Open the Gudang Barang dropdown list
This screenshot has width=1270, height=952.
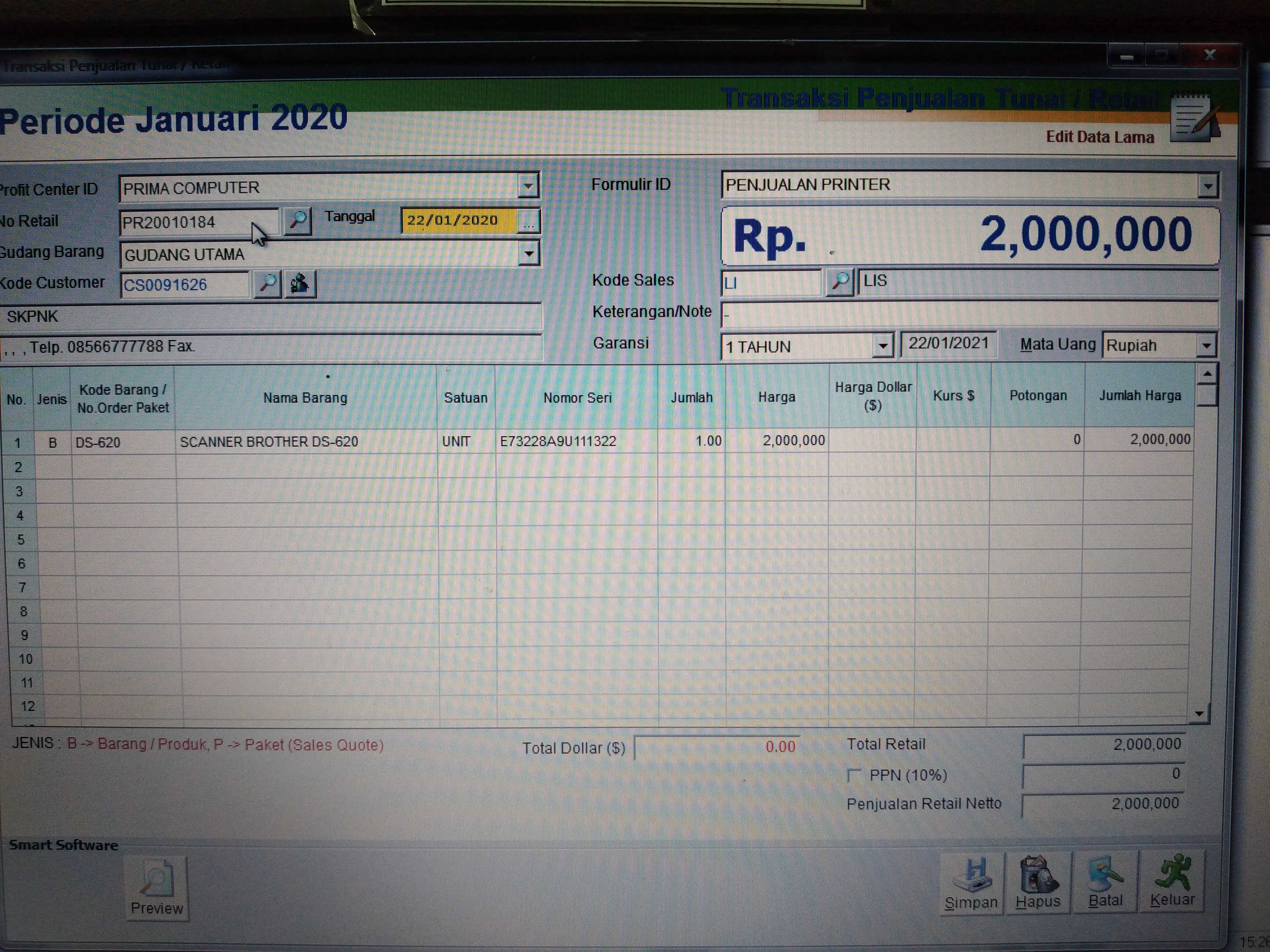529,254
